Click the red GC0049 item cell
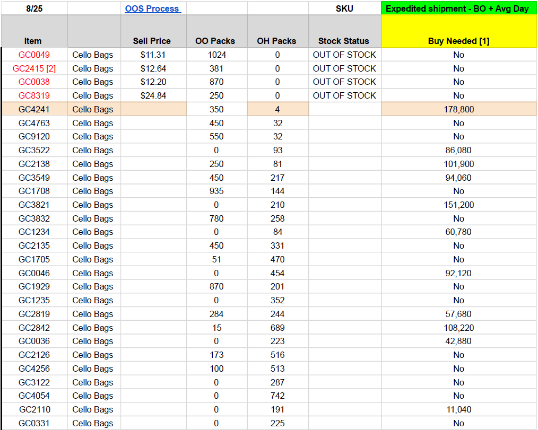The width and height of the screenshot is (538, 430). click(x=34, y=55)
